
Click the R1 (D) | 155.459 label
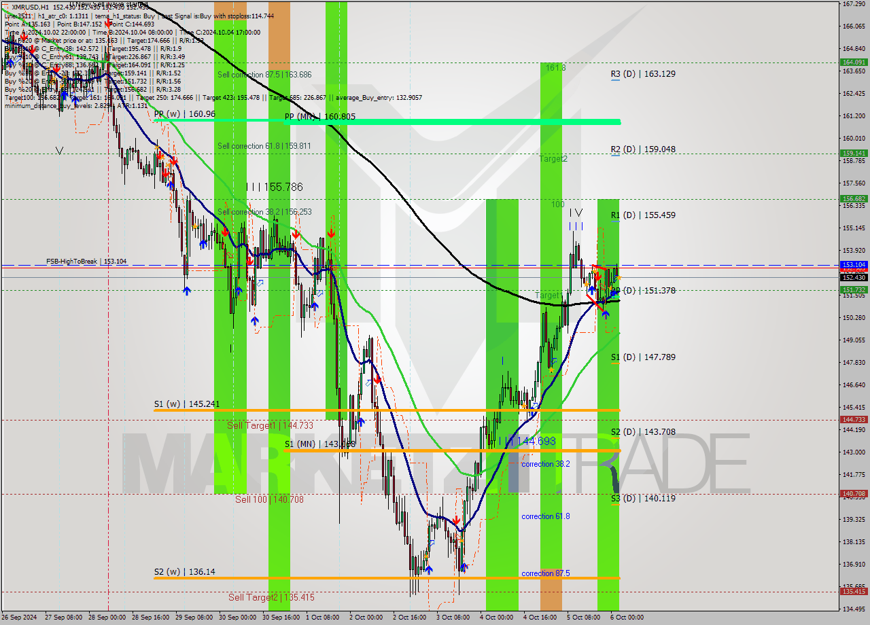tap(643, 215)
